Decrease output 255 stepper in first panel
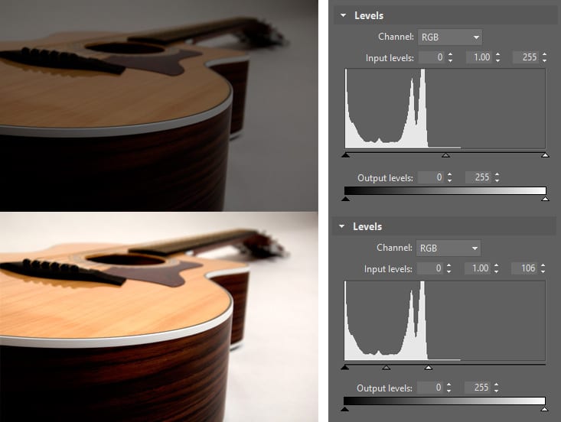This screenshot has height=422, width=561. pyautogui.click(x=497, y=180)
